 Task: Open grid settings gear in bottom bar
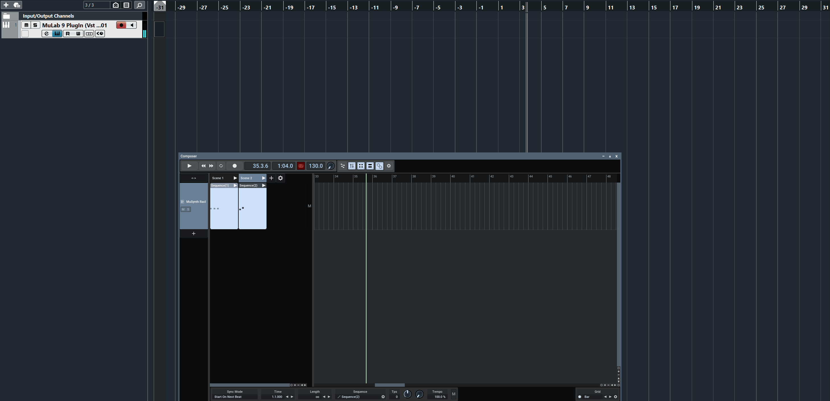(x=616, y=397)
